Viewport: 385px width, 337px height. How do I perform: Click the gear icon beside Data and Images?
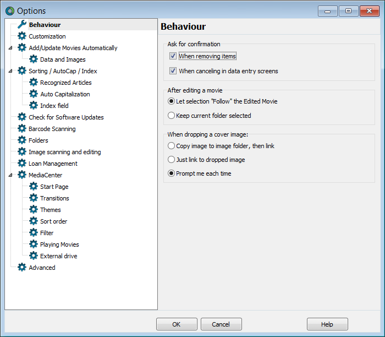[x=34, y=59]
